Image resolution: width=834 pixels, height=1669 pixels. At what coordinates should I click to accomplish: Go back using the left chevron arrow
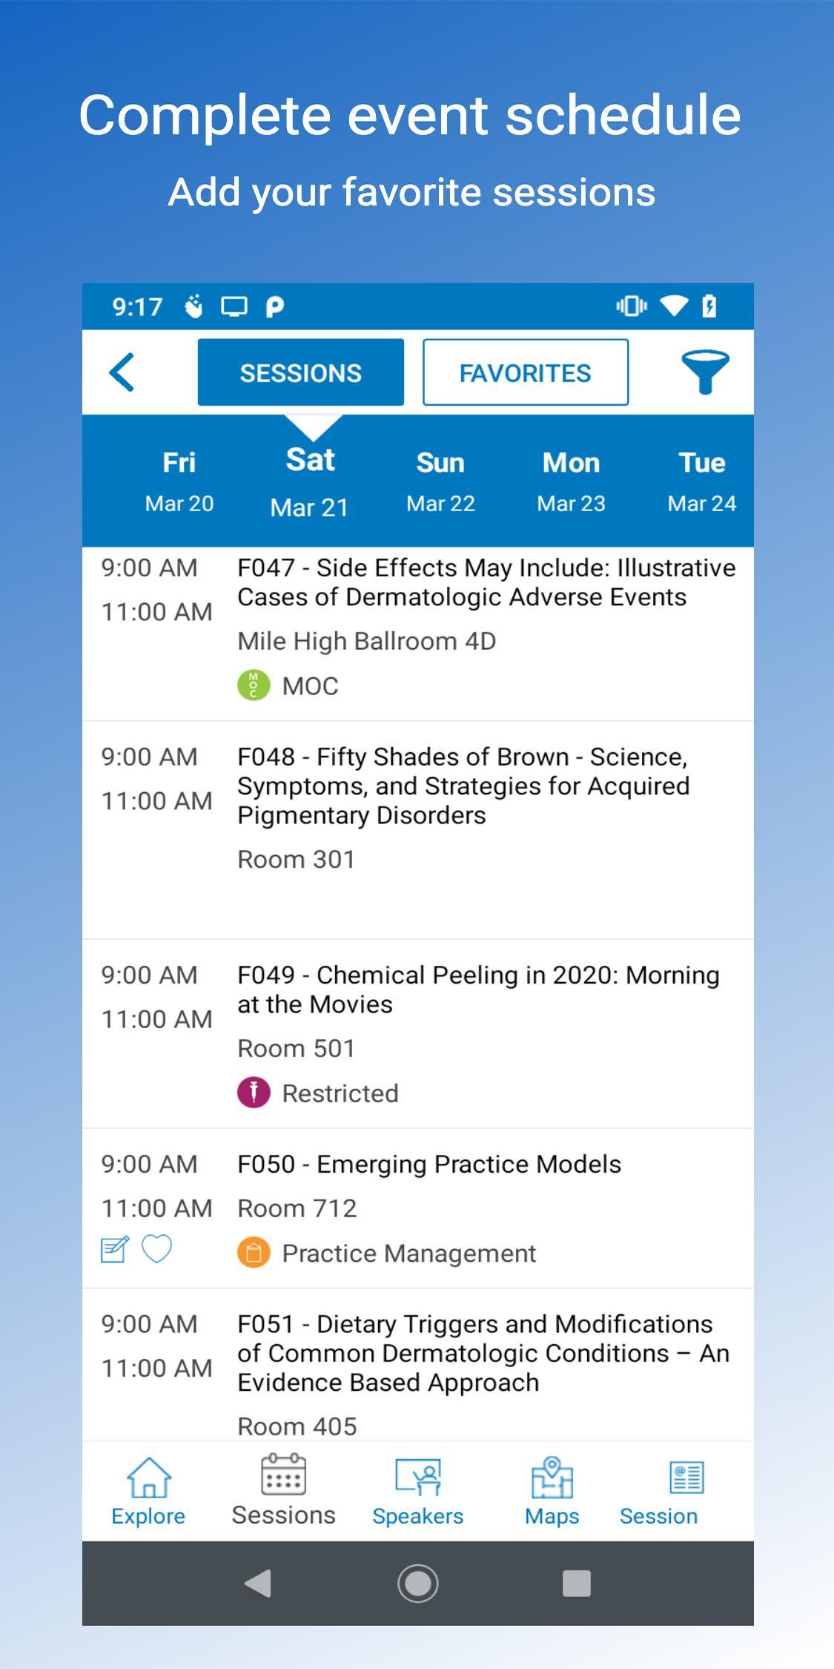(x=122, y=372)
